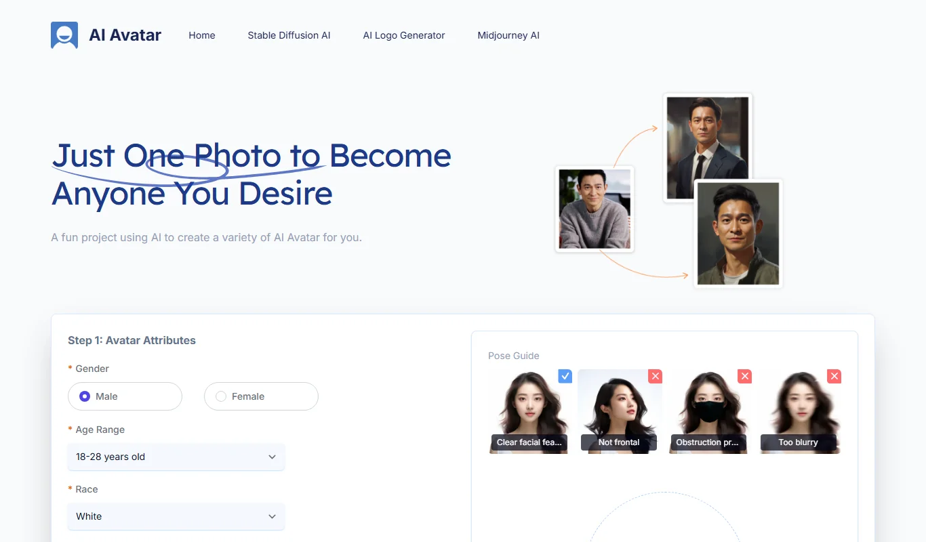Click the AI Avatar brand title
Image resolution: width=926 pixels, height=542 pixels.
point(125,35)
